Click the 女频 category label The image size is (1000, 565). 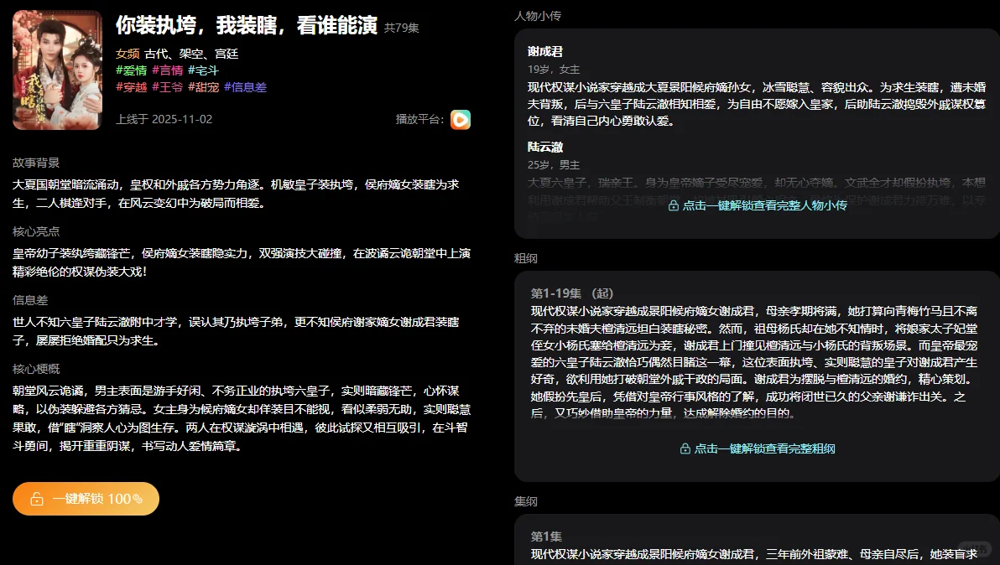click(127, 52)
